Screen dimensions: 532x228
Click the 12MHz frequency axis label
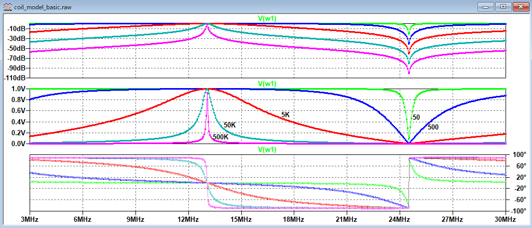188,220
